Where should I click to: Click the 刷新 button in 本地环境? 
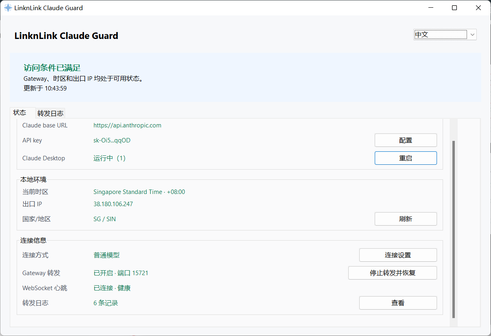tap(406, 219)
